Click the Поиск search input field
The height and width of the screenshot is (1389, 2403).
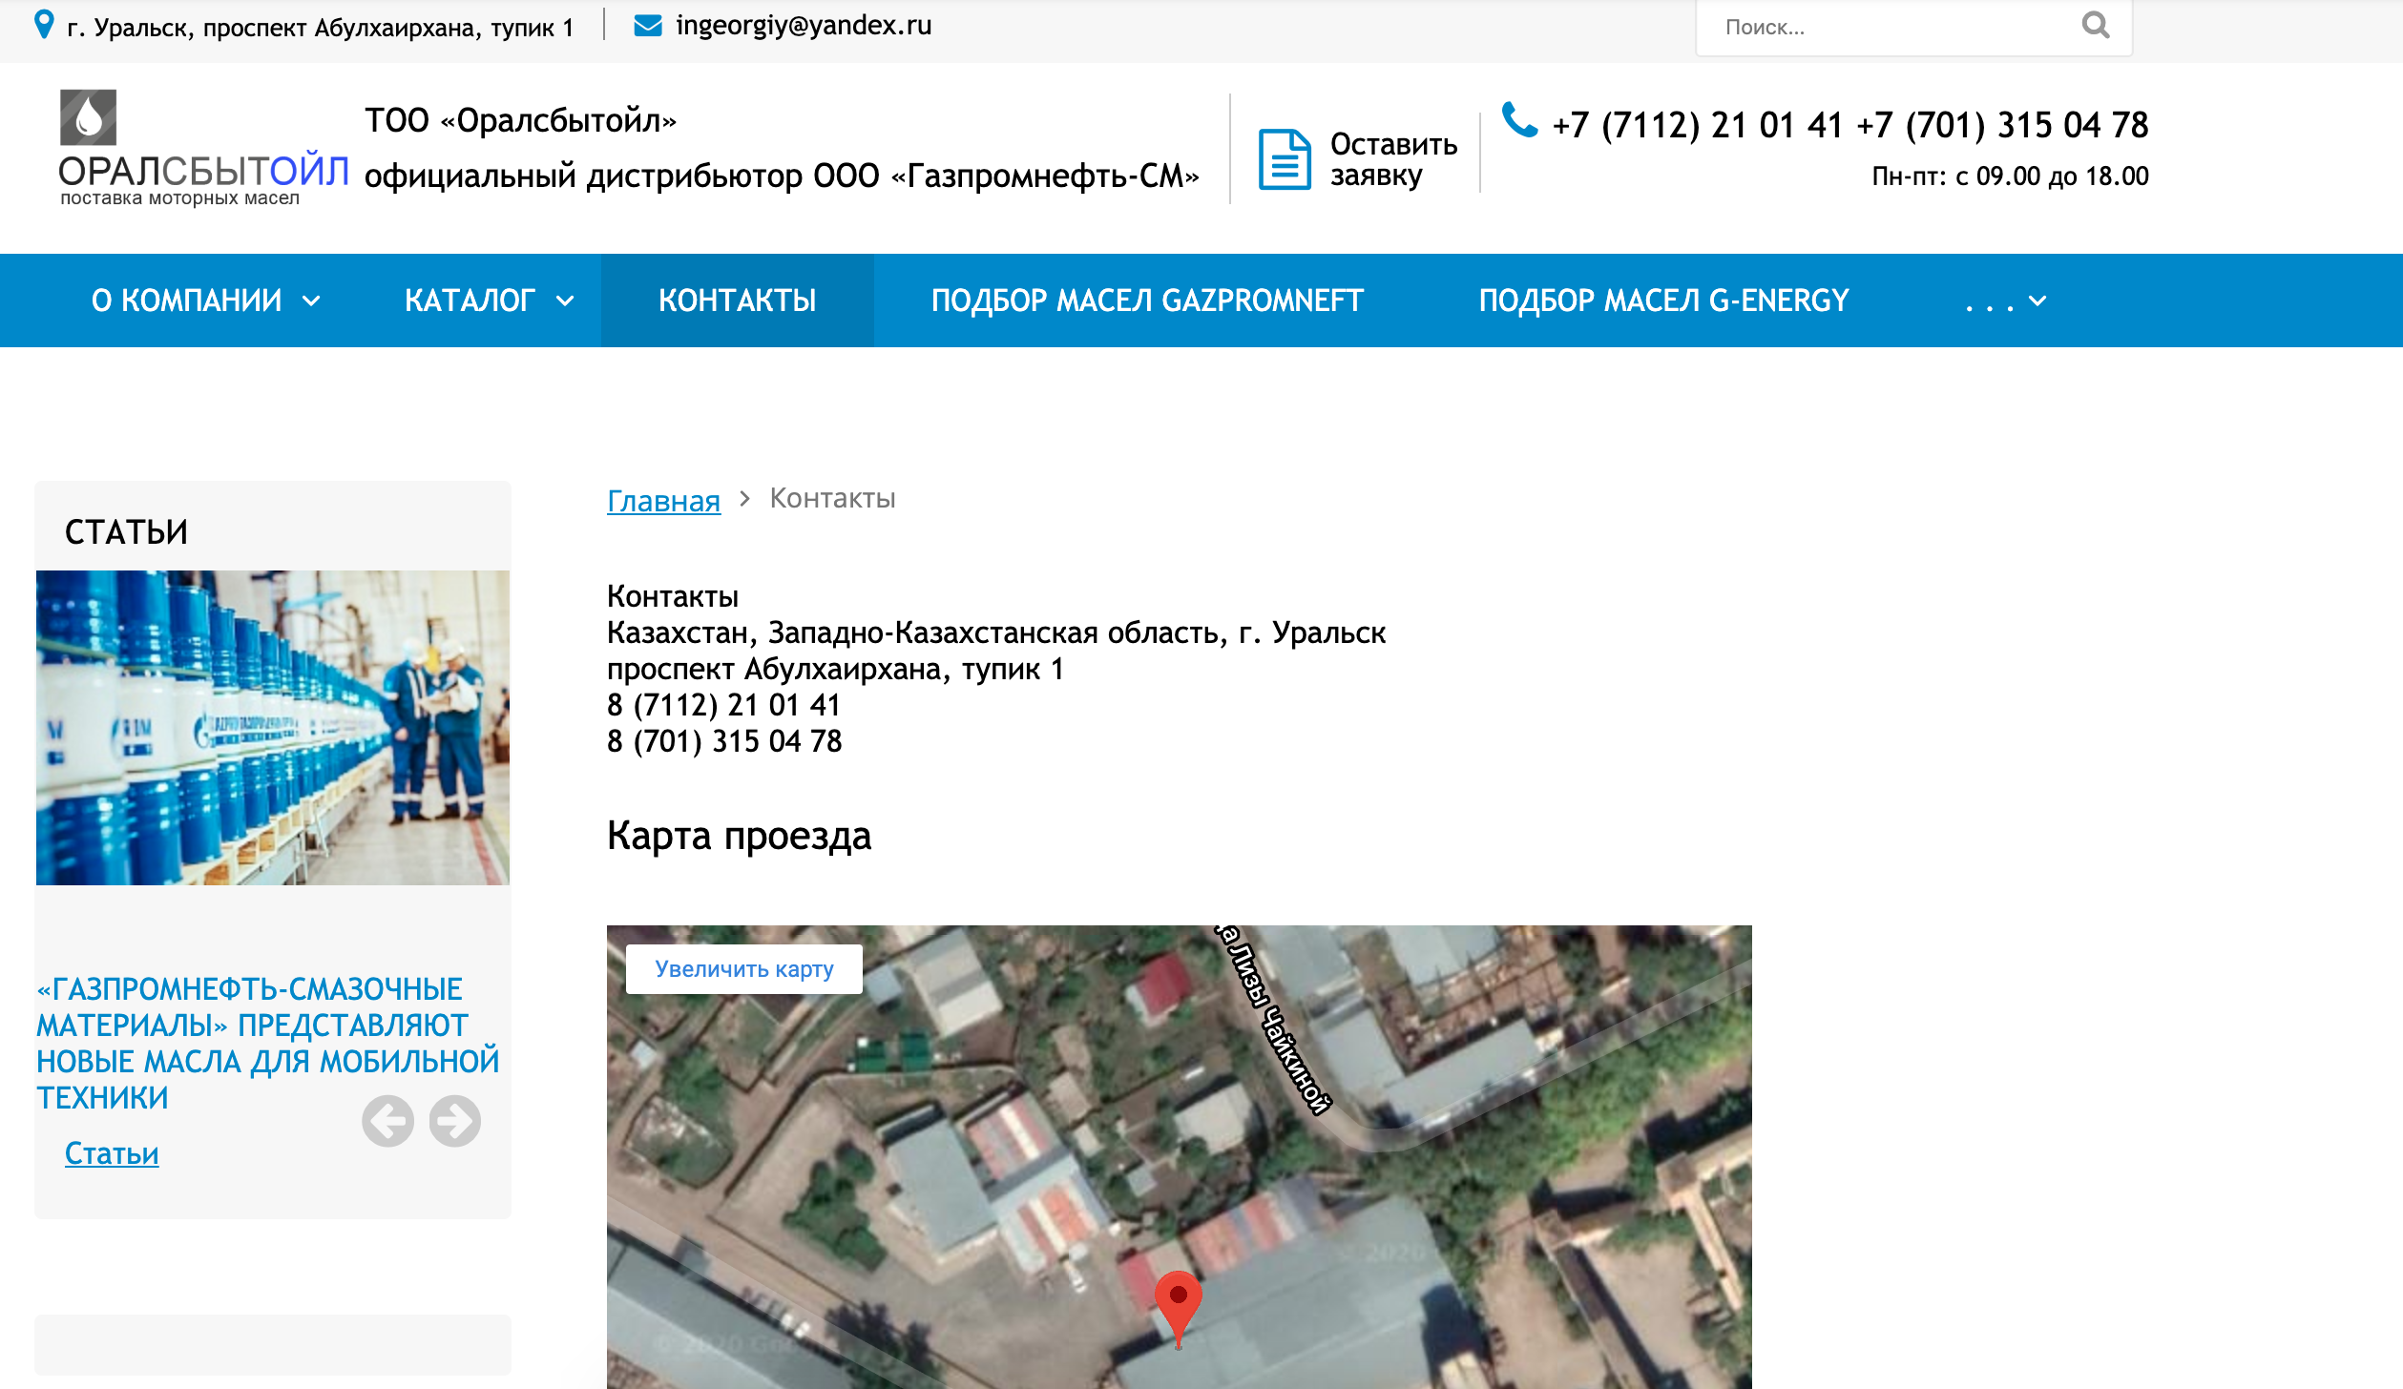1894,28
